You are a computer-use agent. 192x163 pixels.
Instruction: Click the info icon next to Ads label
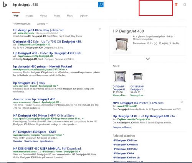118,66
